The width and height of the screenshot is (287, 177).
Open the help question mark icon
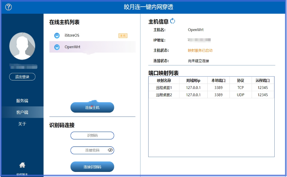[x=9, y=7]
